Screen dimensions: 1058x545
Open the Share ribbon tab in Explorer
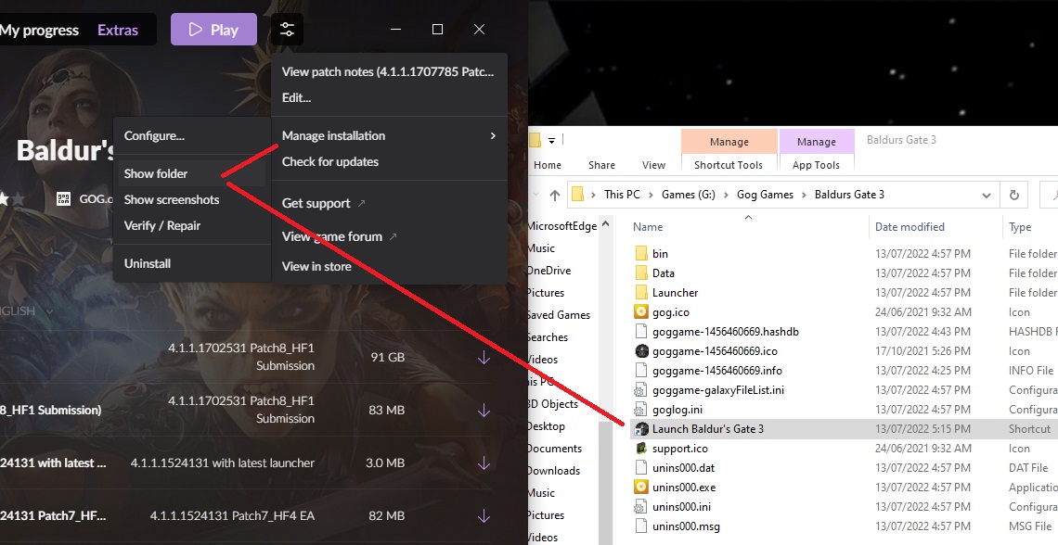pos(601,165)
